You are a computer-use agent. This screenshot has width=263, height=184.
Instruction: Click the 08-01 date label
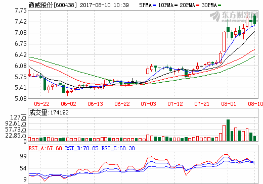click(229, 104)
